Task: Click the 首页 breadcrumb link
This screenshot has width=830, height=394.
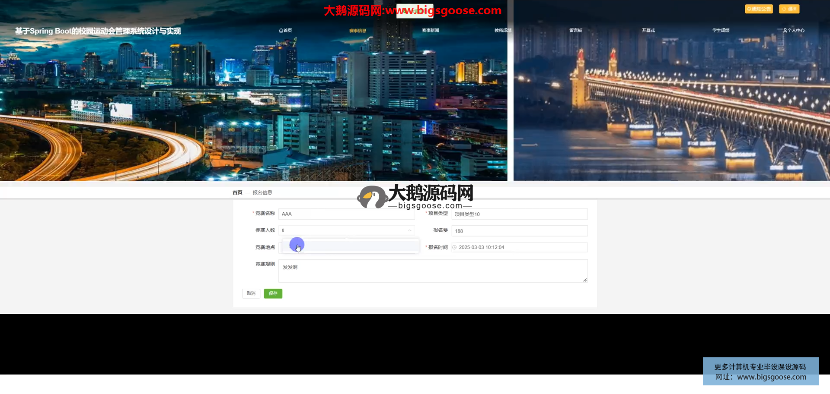Action: pyautogui.click(x=237, y=193)
